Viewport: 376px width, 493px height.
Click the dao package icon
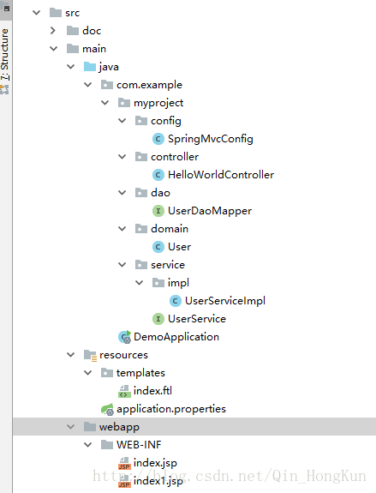coord(141,193)
